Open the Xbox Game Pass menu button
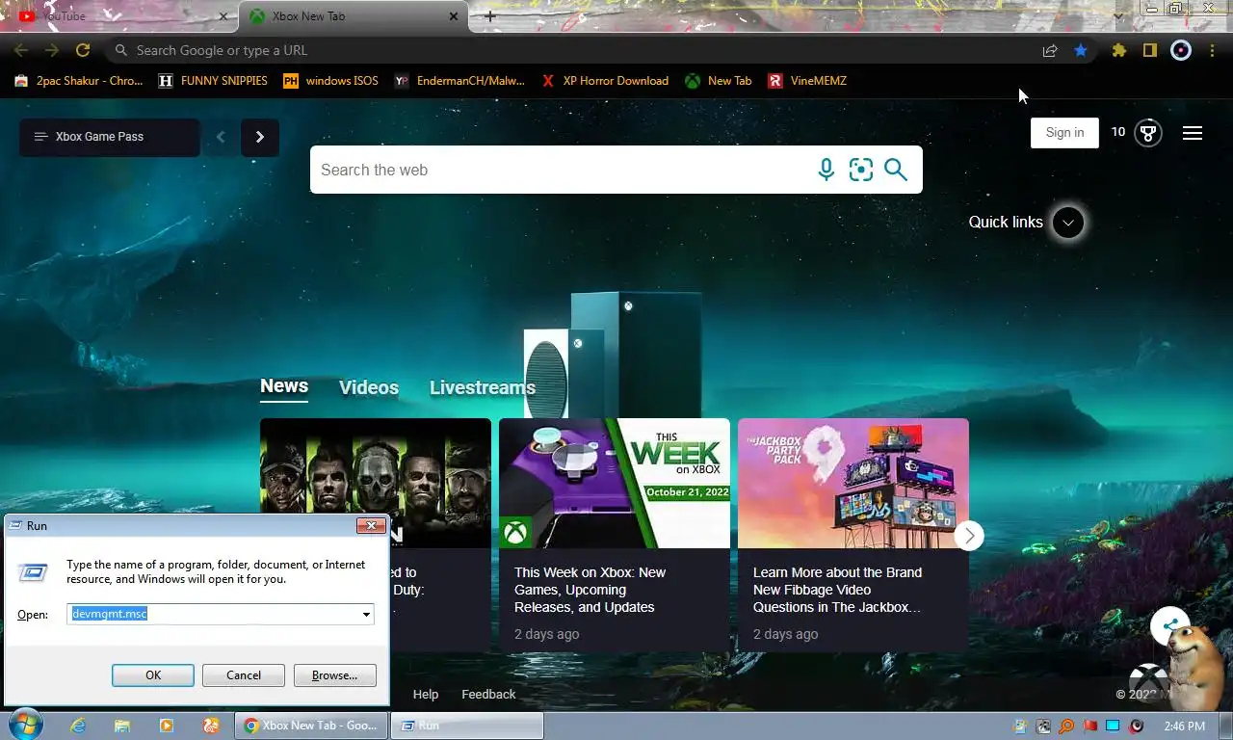 (x=110, y=137)
